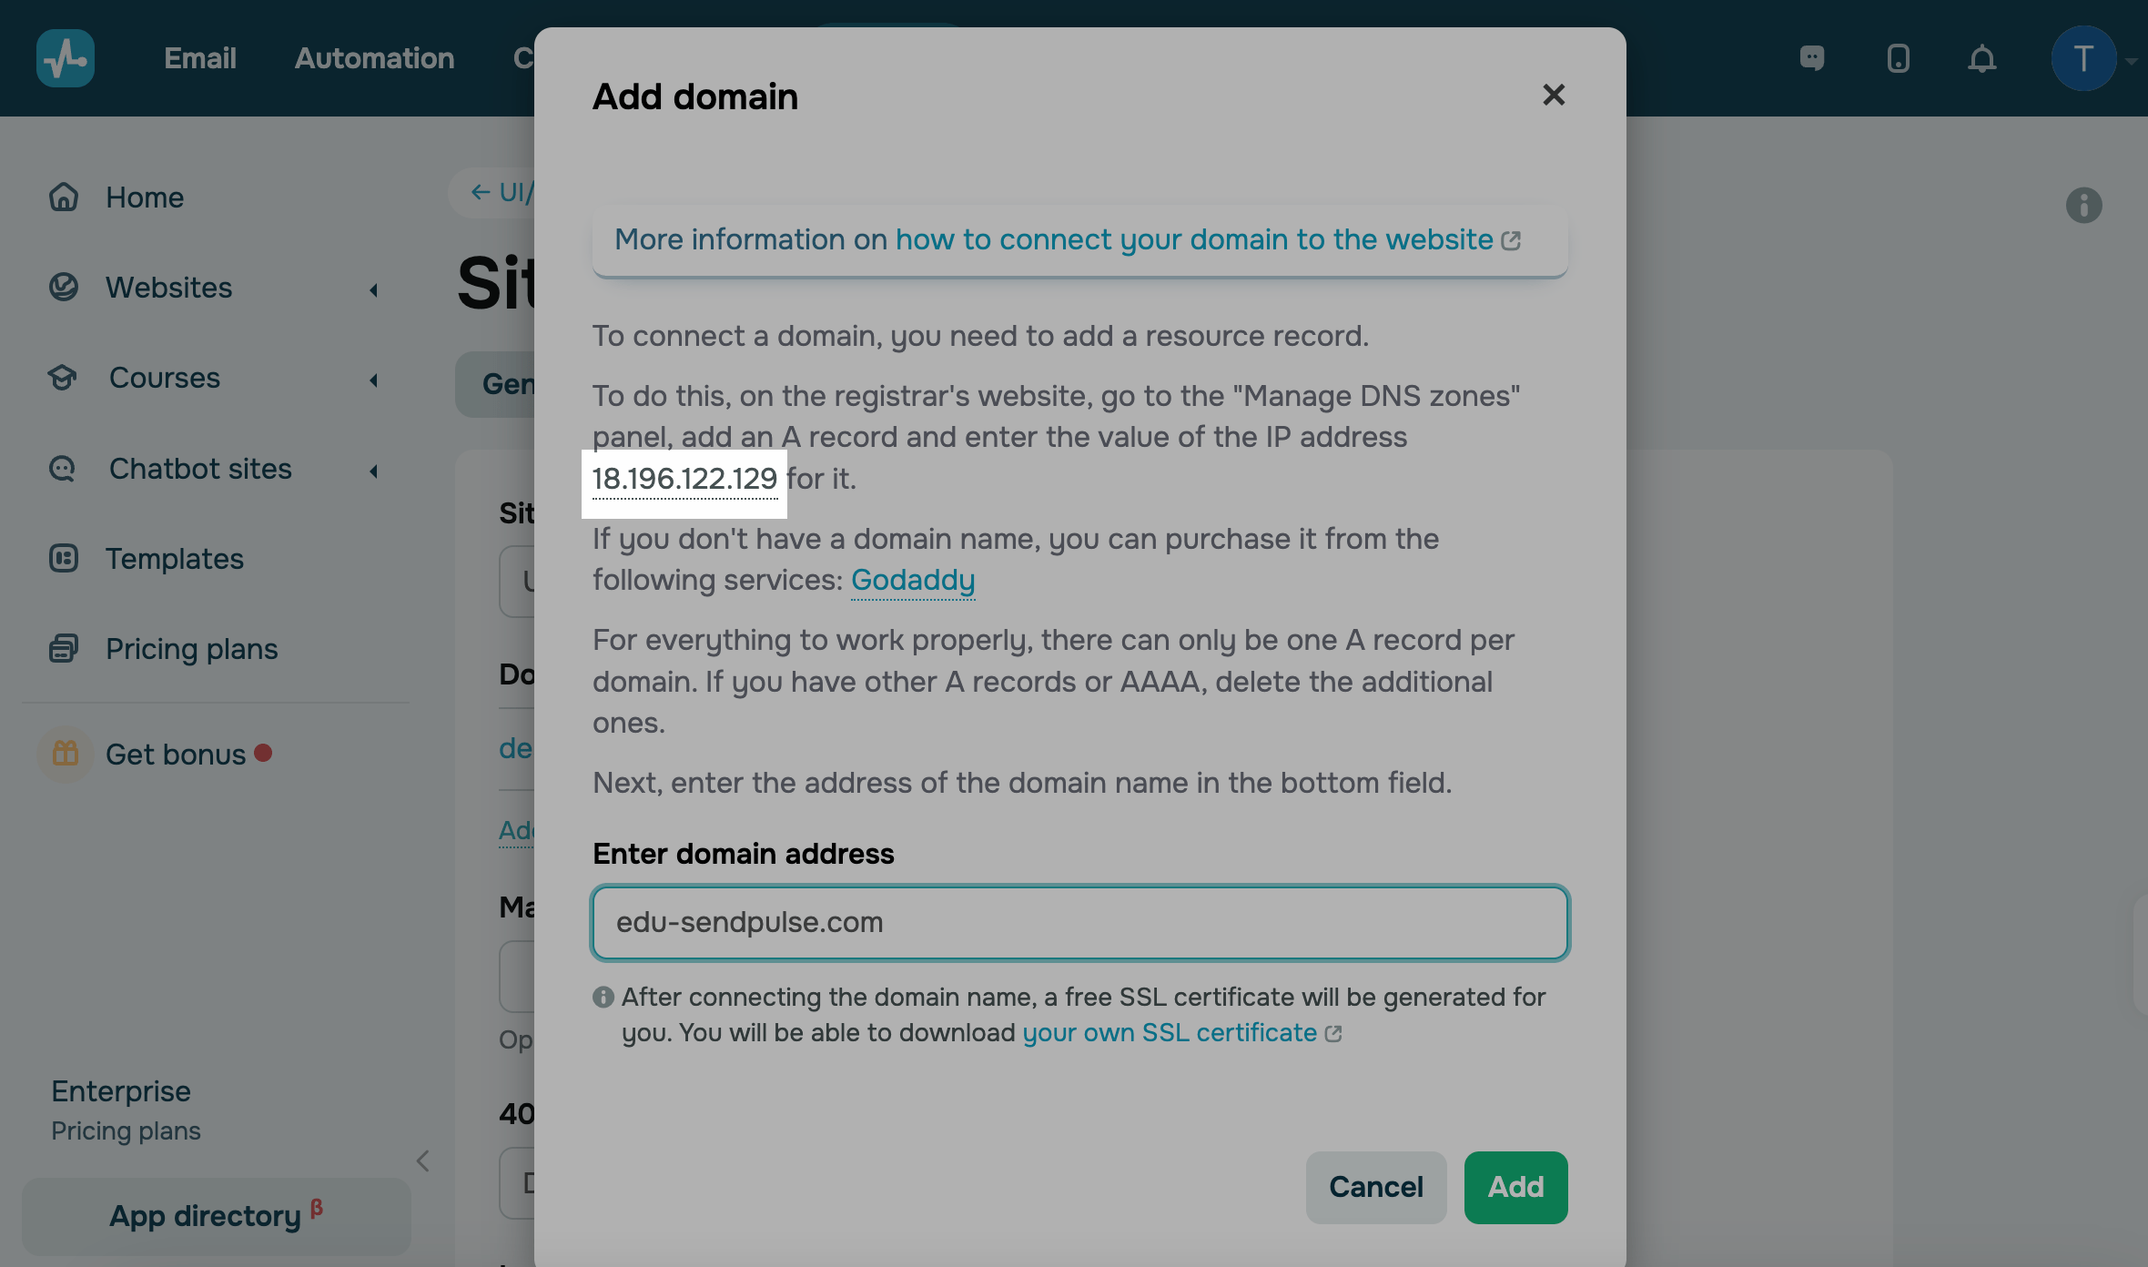Open the Email menu

[x=200, y=58]
